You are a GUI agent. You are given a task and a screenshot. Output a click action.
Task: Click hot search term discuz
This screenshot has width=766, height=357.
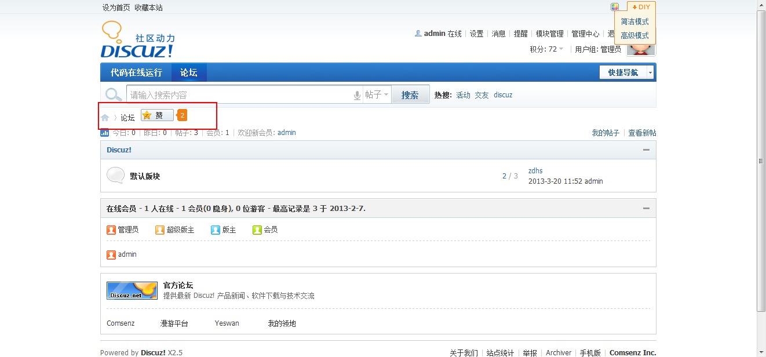(503, 95)
